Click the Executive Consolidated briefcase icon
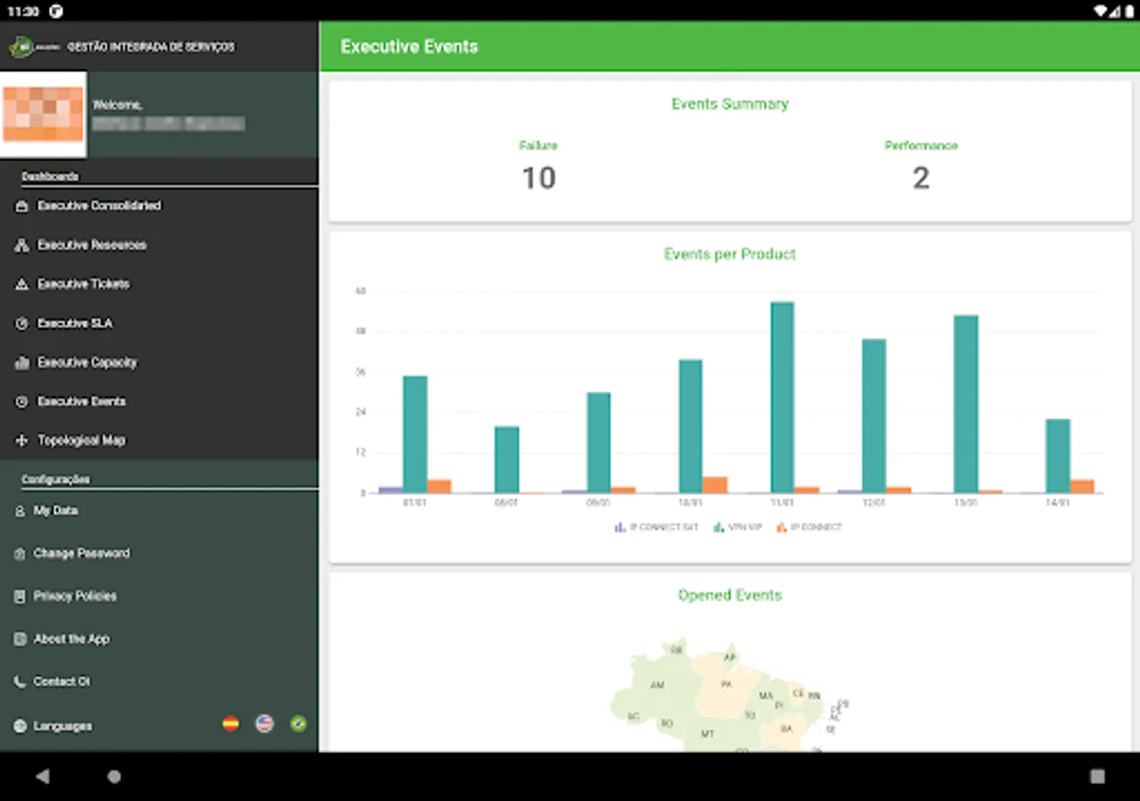Screen dimensions: 1140x801 point(22,206)
